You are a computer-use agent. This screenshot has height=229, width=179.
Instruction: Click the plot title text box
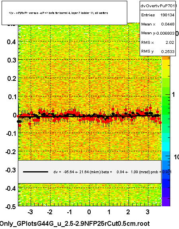click(x=64, y=13)
